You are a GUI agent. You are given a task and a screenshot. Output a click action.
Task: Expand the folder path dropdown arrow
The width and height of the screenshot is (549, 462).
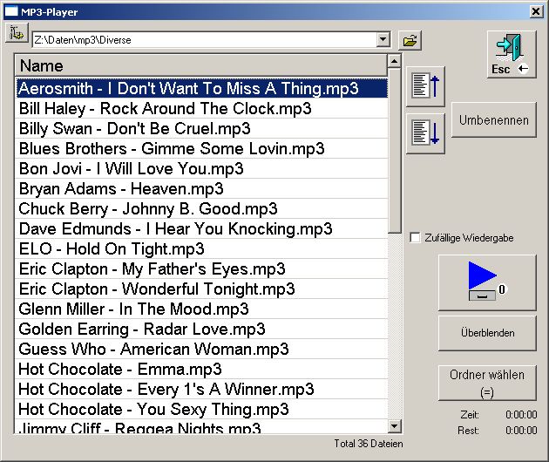pos(383,39)
